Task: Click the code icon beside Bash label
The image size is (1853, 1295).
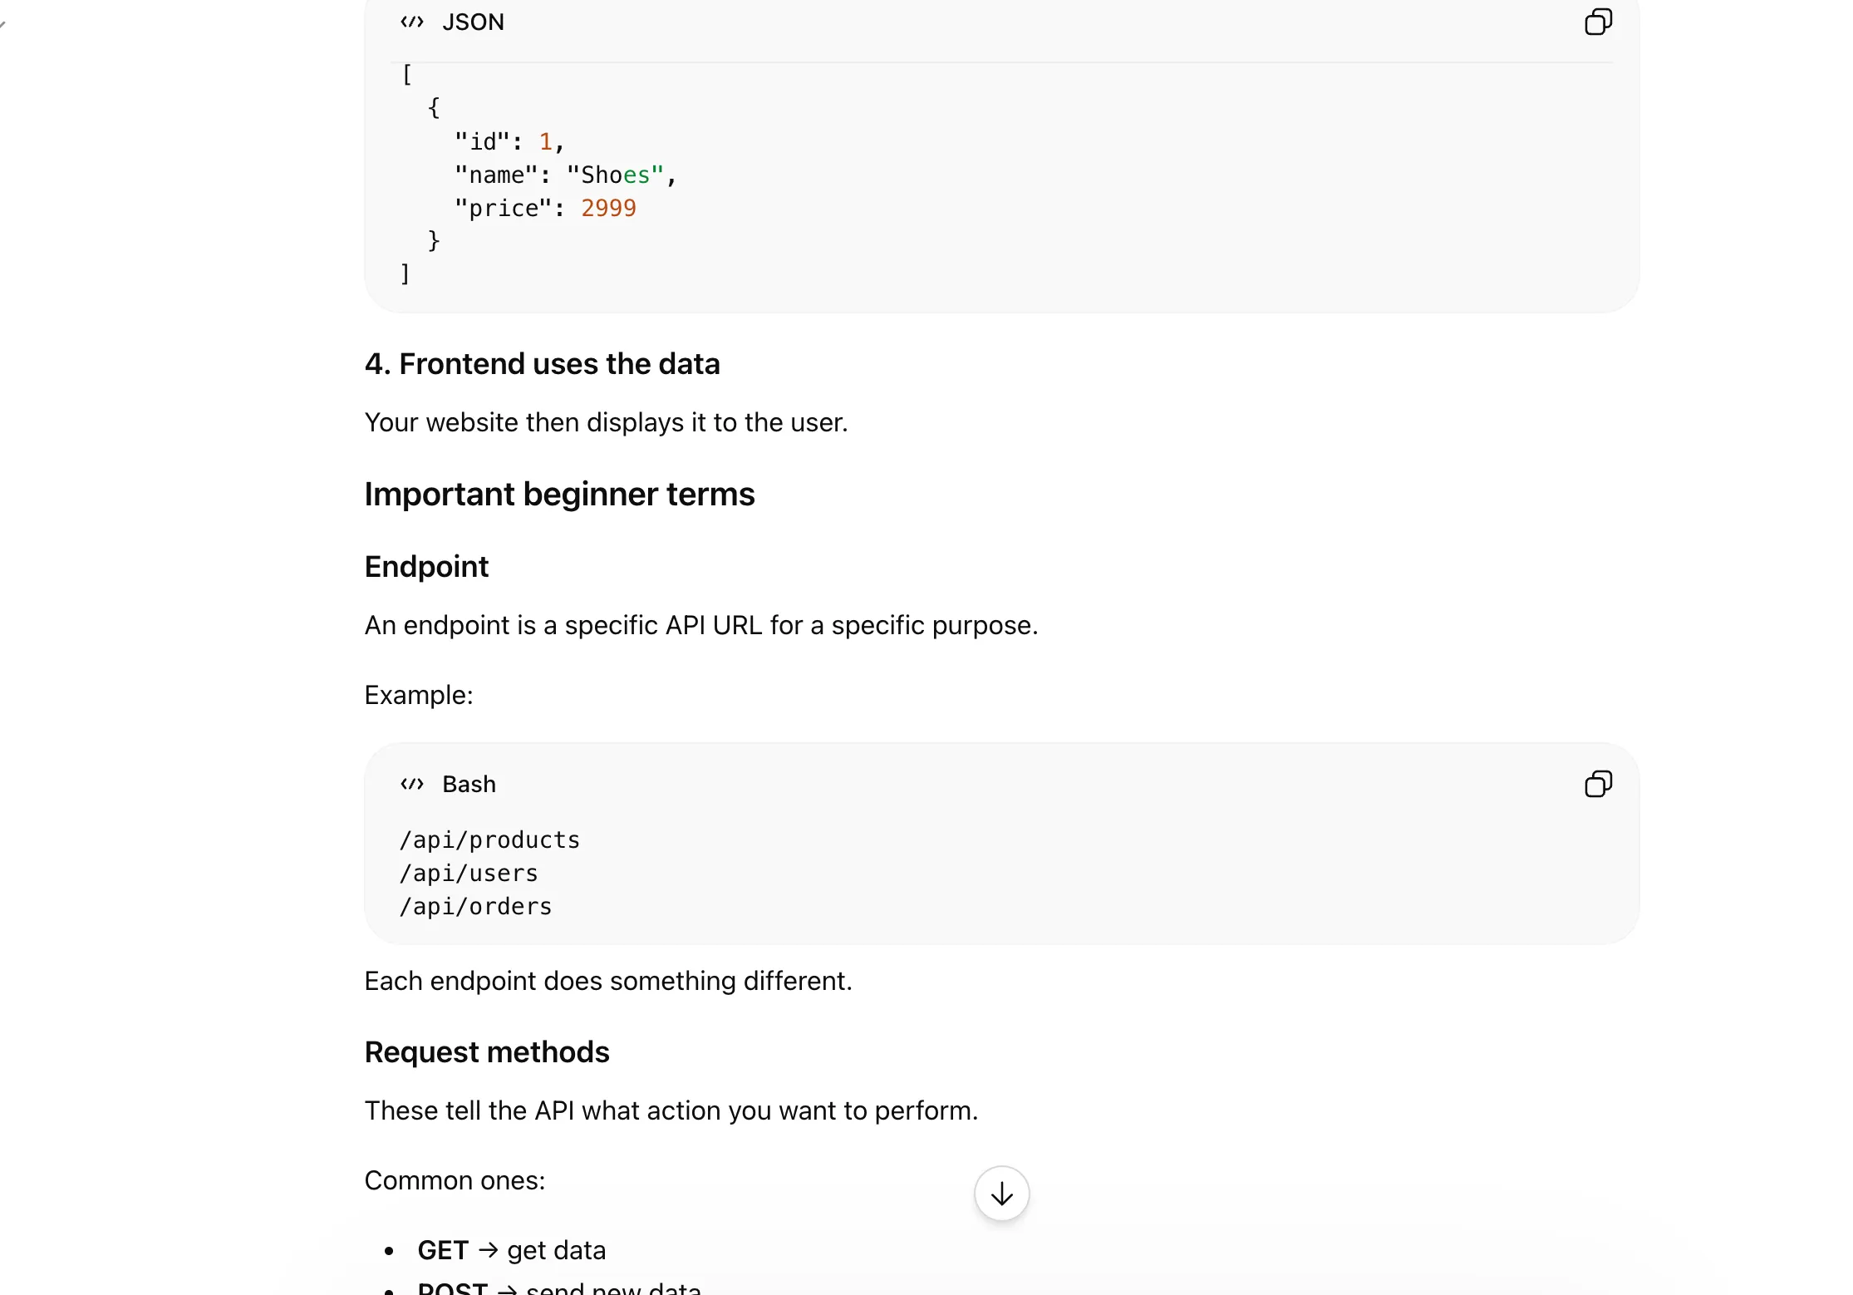Action: pos(412,784)
